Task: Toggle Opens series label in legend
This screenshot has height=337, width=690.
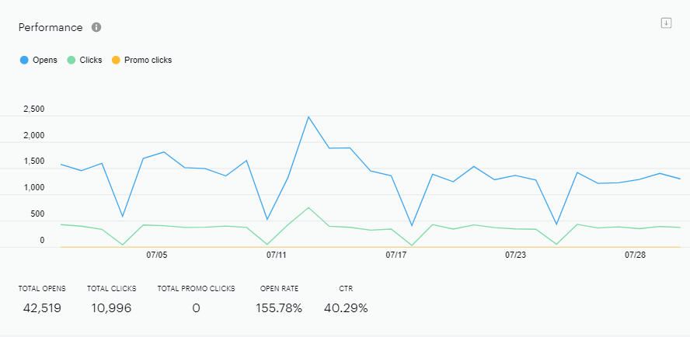Action: pos(45,61)
